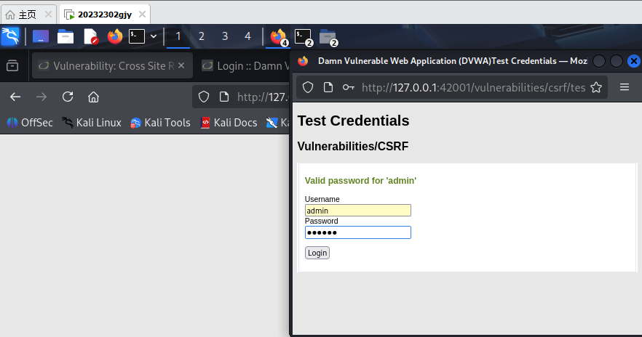
Task: Click the terminal taskbar group with 2 windows
Action: coord(304,37)
